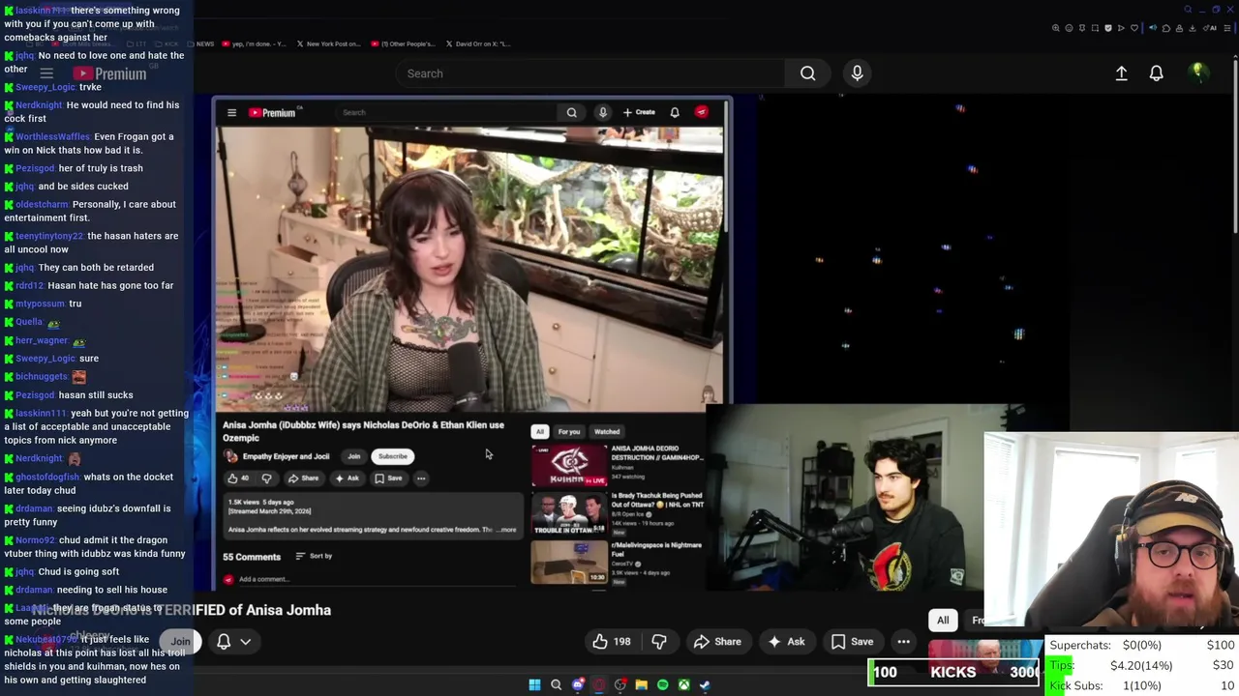The height and width of the screenshot is (696, 1239).
Task: Click Share under the inner video
Action: (303, 478)
